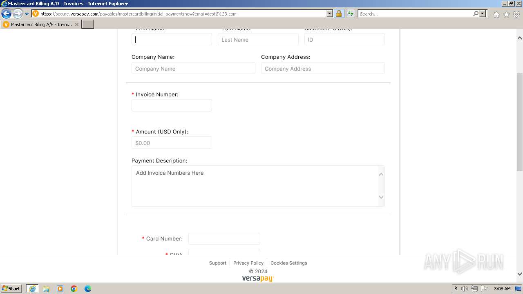The height and width of the screenshot is (294, 523).
Task: Click the Invoice Number input field
Action: pyautogui.click(x=172, y=105)
